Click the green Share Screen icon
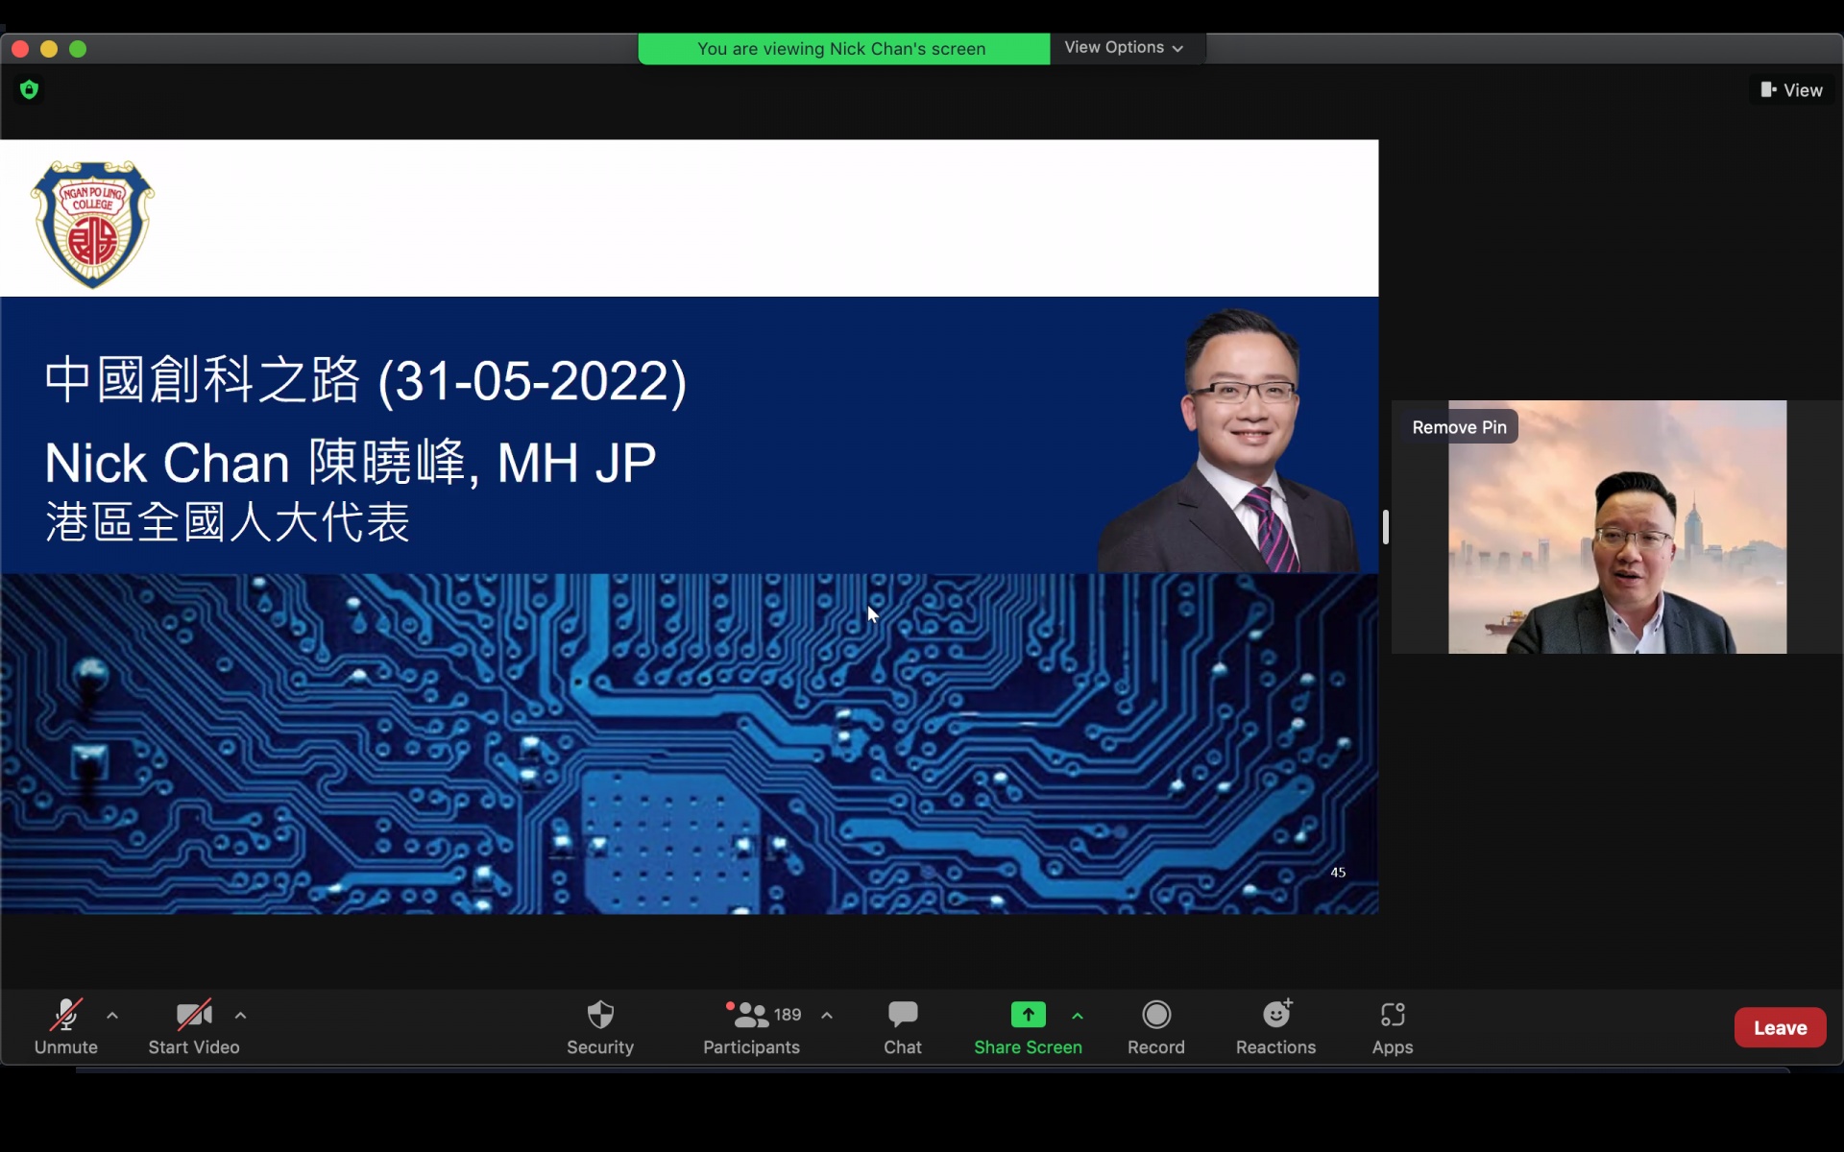The image size is (1844, 1152). click(1028, 1016)
